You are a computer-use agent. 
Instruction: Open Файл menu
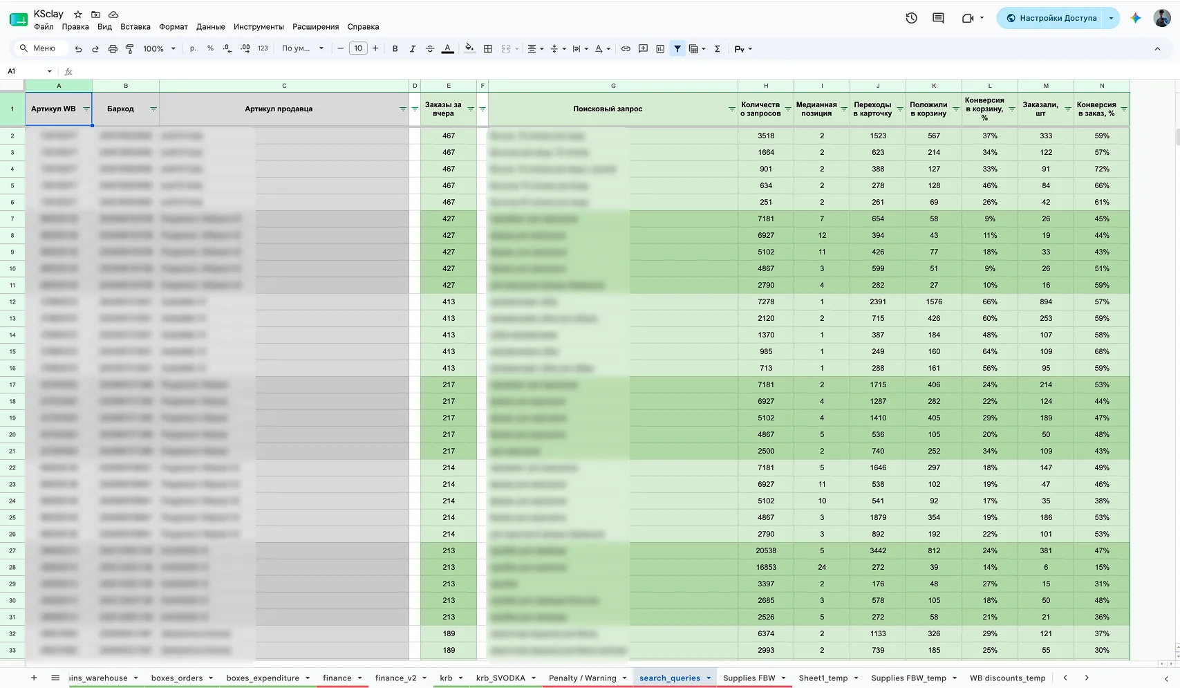44,27
